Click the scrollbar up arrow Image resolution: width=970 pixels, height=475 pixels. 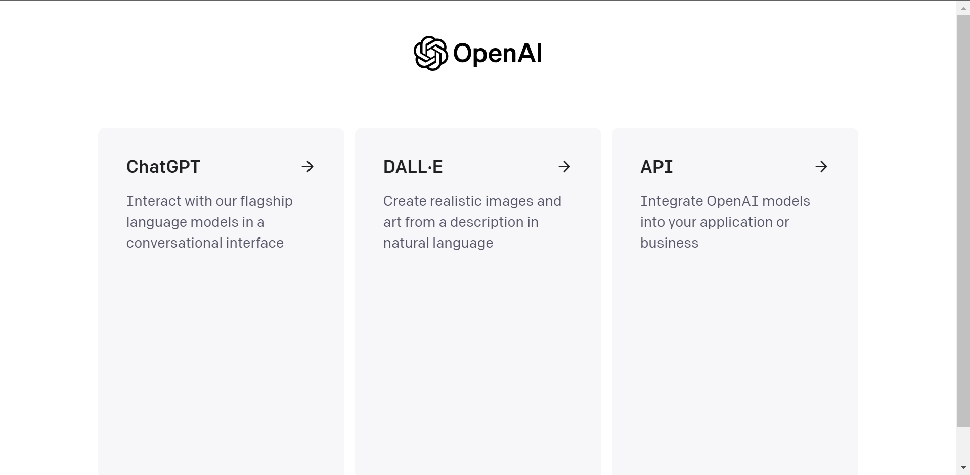coord(963,8)
